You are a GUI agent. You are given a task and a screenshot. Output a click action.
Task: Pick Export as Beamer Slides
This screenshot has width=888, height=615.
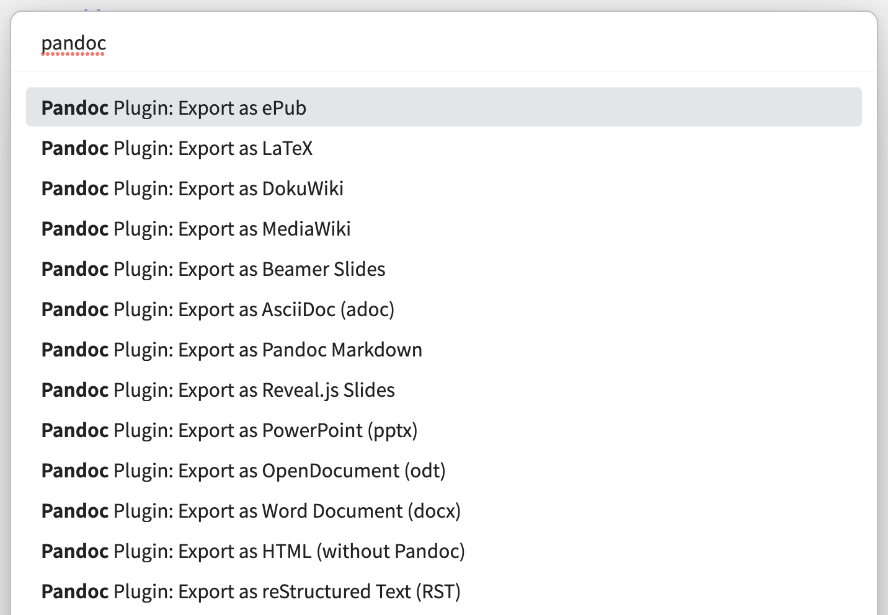pos(213,269)
